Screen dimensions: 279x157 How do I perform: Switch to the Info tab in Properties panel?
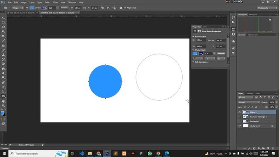click(205, 27)
